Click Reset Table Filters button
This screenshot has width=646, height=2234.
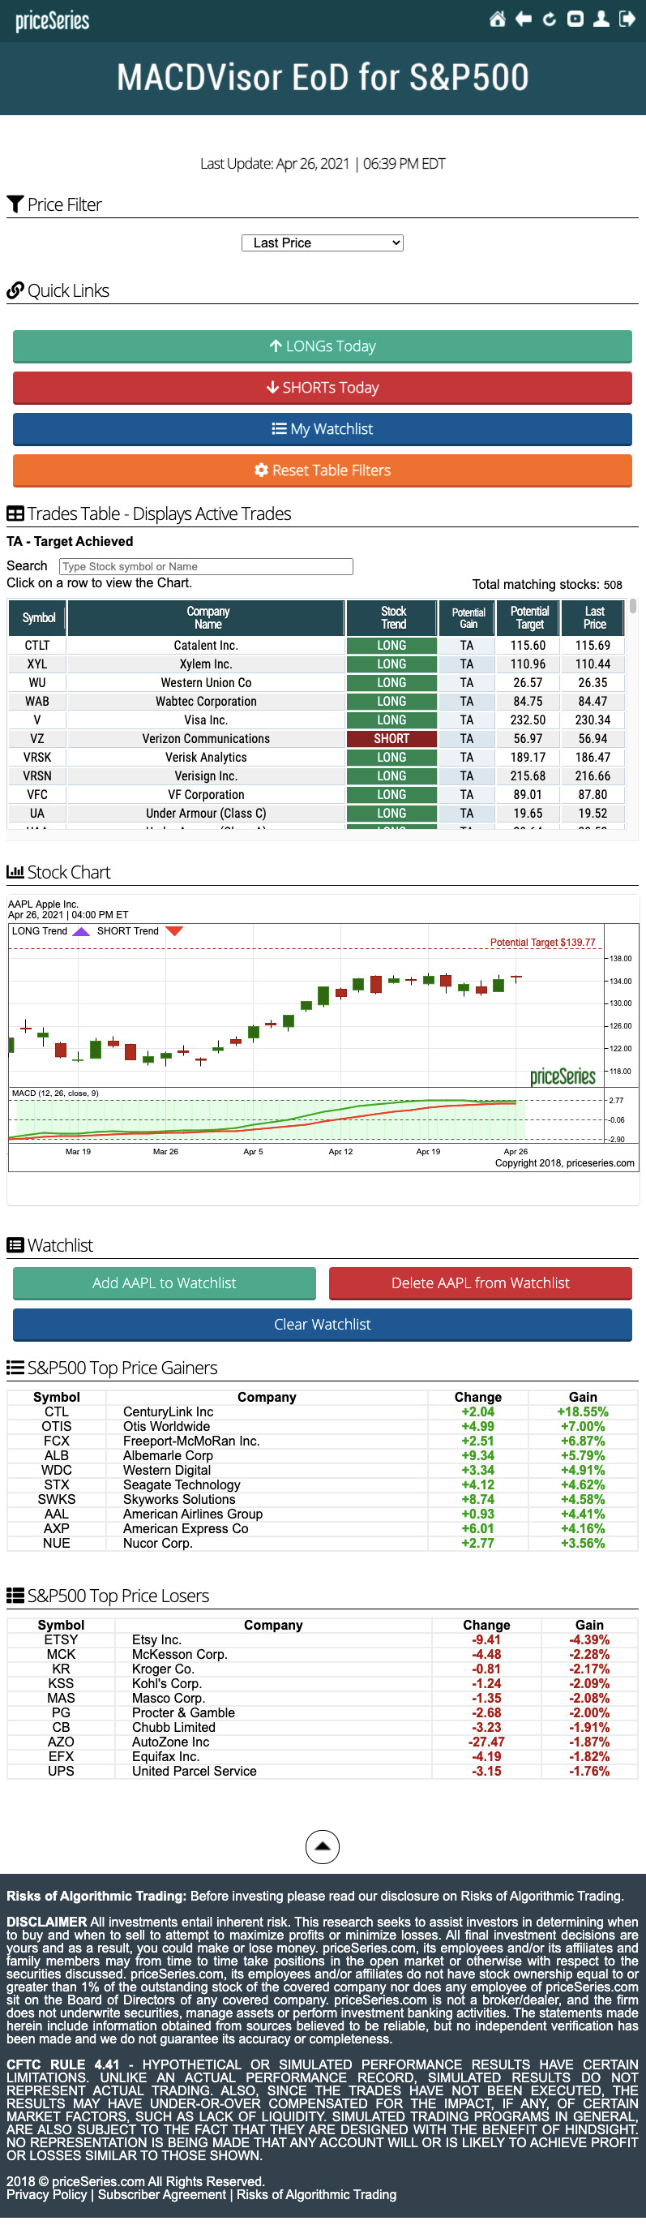(x=323, y=470)
